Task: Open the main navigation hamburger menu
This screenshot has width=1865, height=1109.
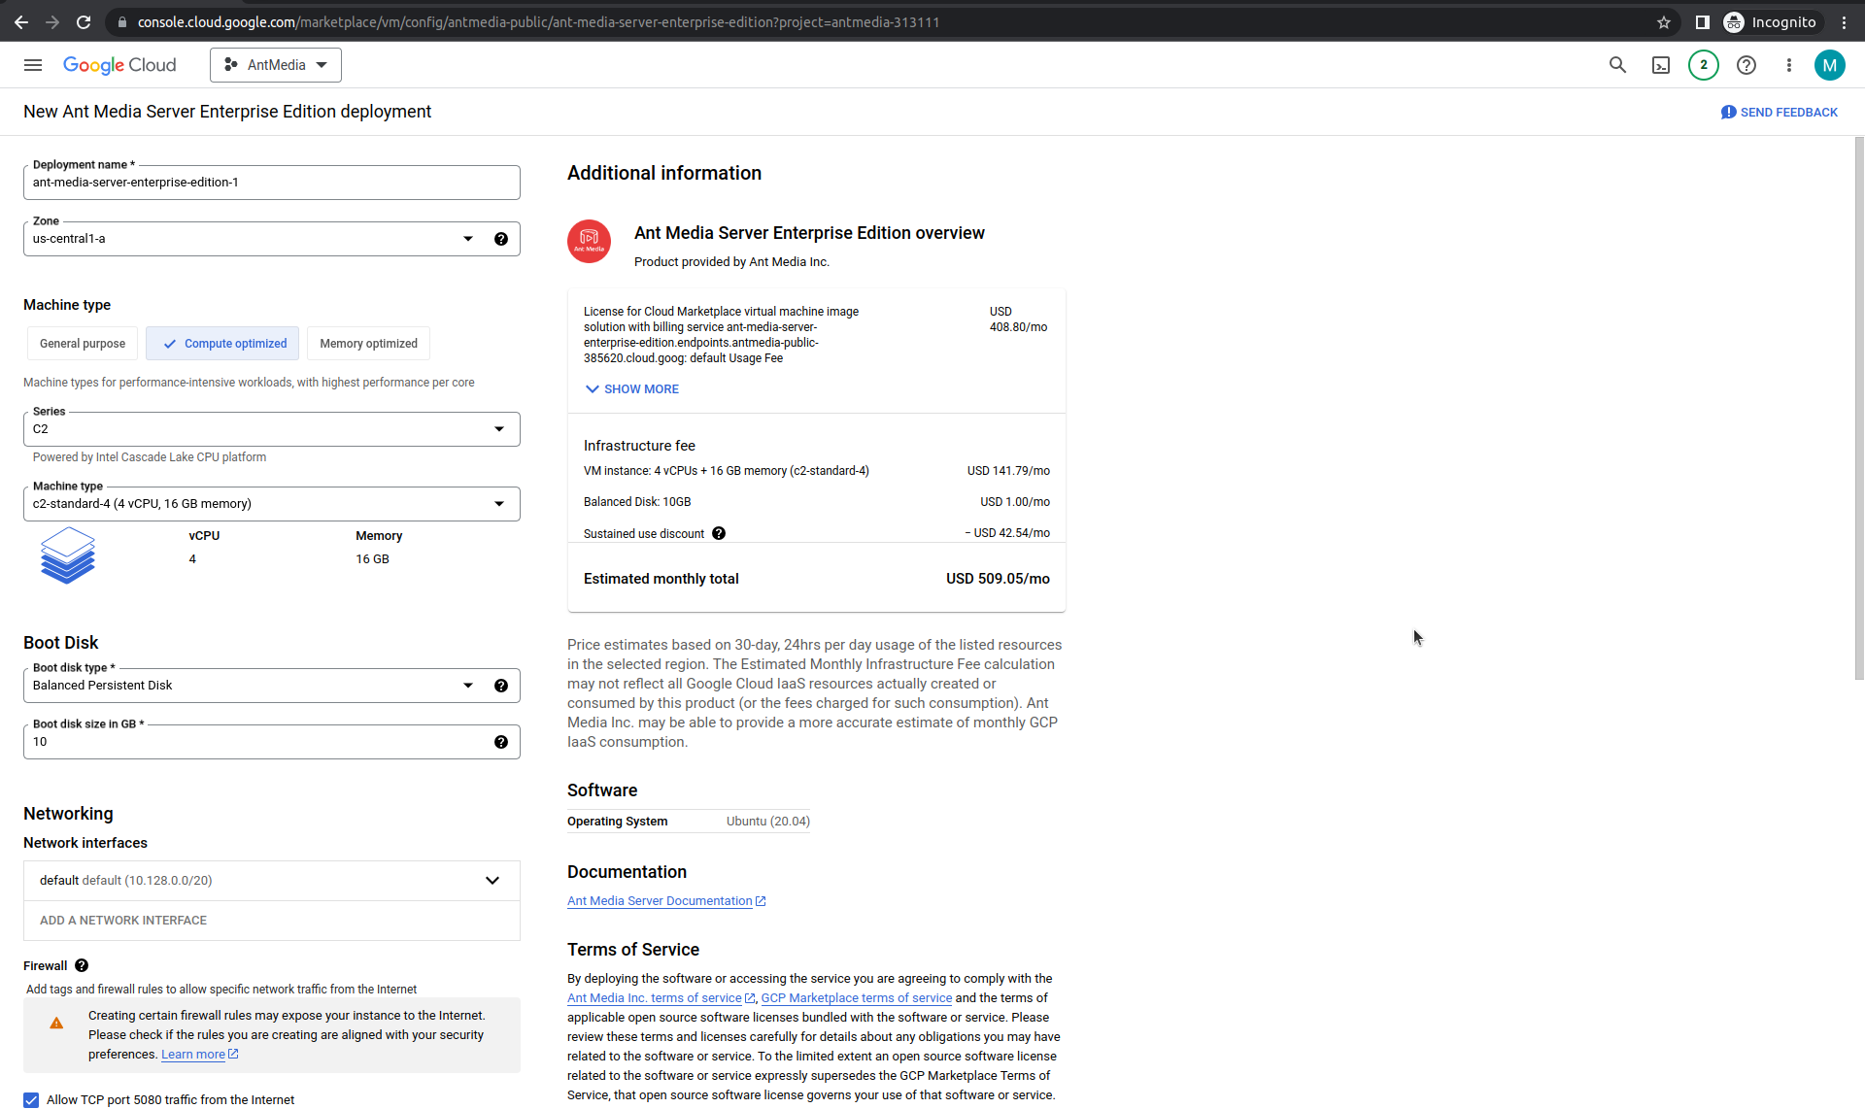Action: (x=33, y=65)
